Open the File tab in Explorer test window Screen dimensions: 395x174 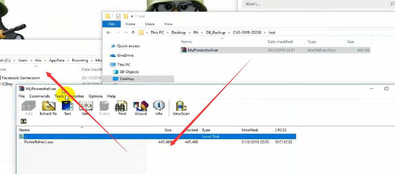111,24
